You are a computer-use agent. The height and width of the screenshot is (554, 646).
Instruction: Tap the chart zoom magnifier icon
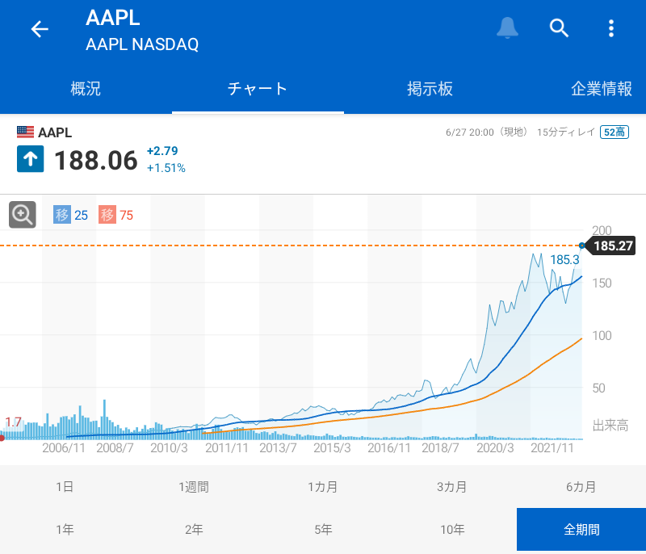23,215
